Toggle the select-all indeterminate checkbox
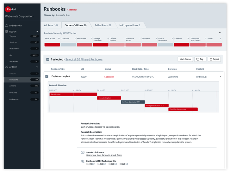230x172 pixels. point(48,59)
